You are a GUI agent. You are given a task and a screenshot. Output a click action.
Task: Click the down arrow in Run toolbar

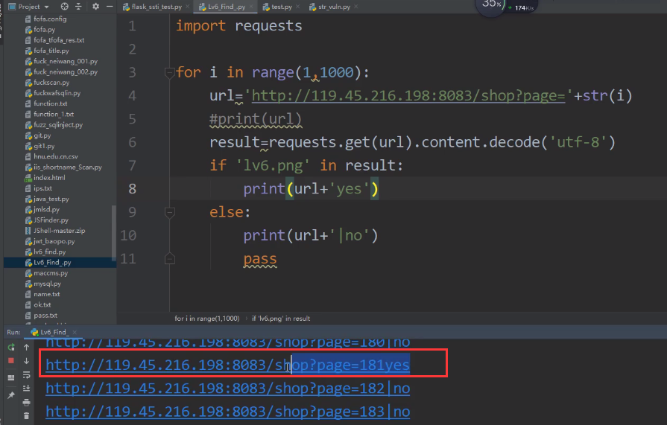point(27,361)
